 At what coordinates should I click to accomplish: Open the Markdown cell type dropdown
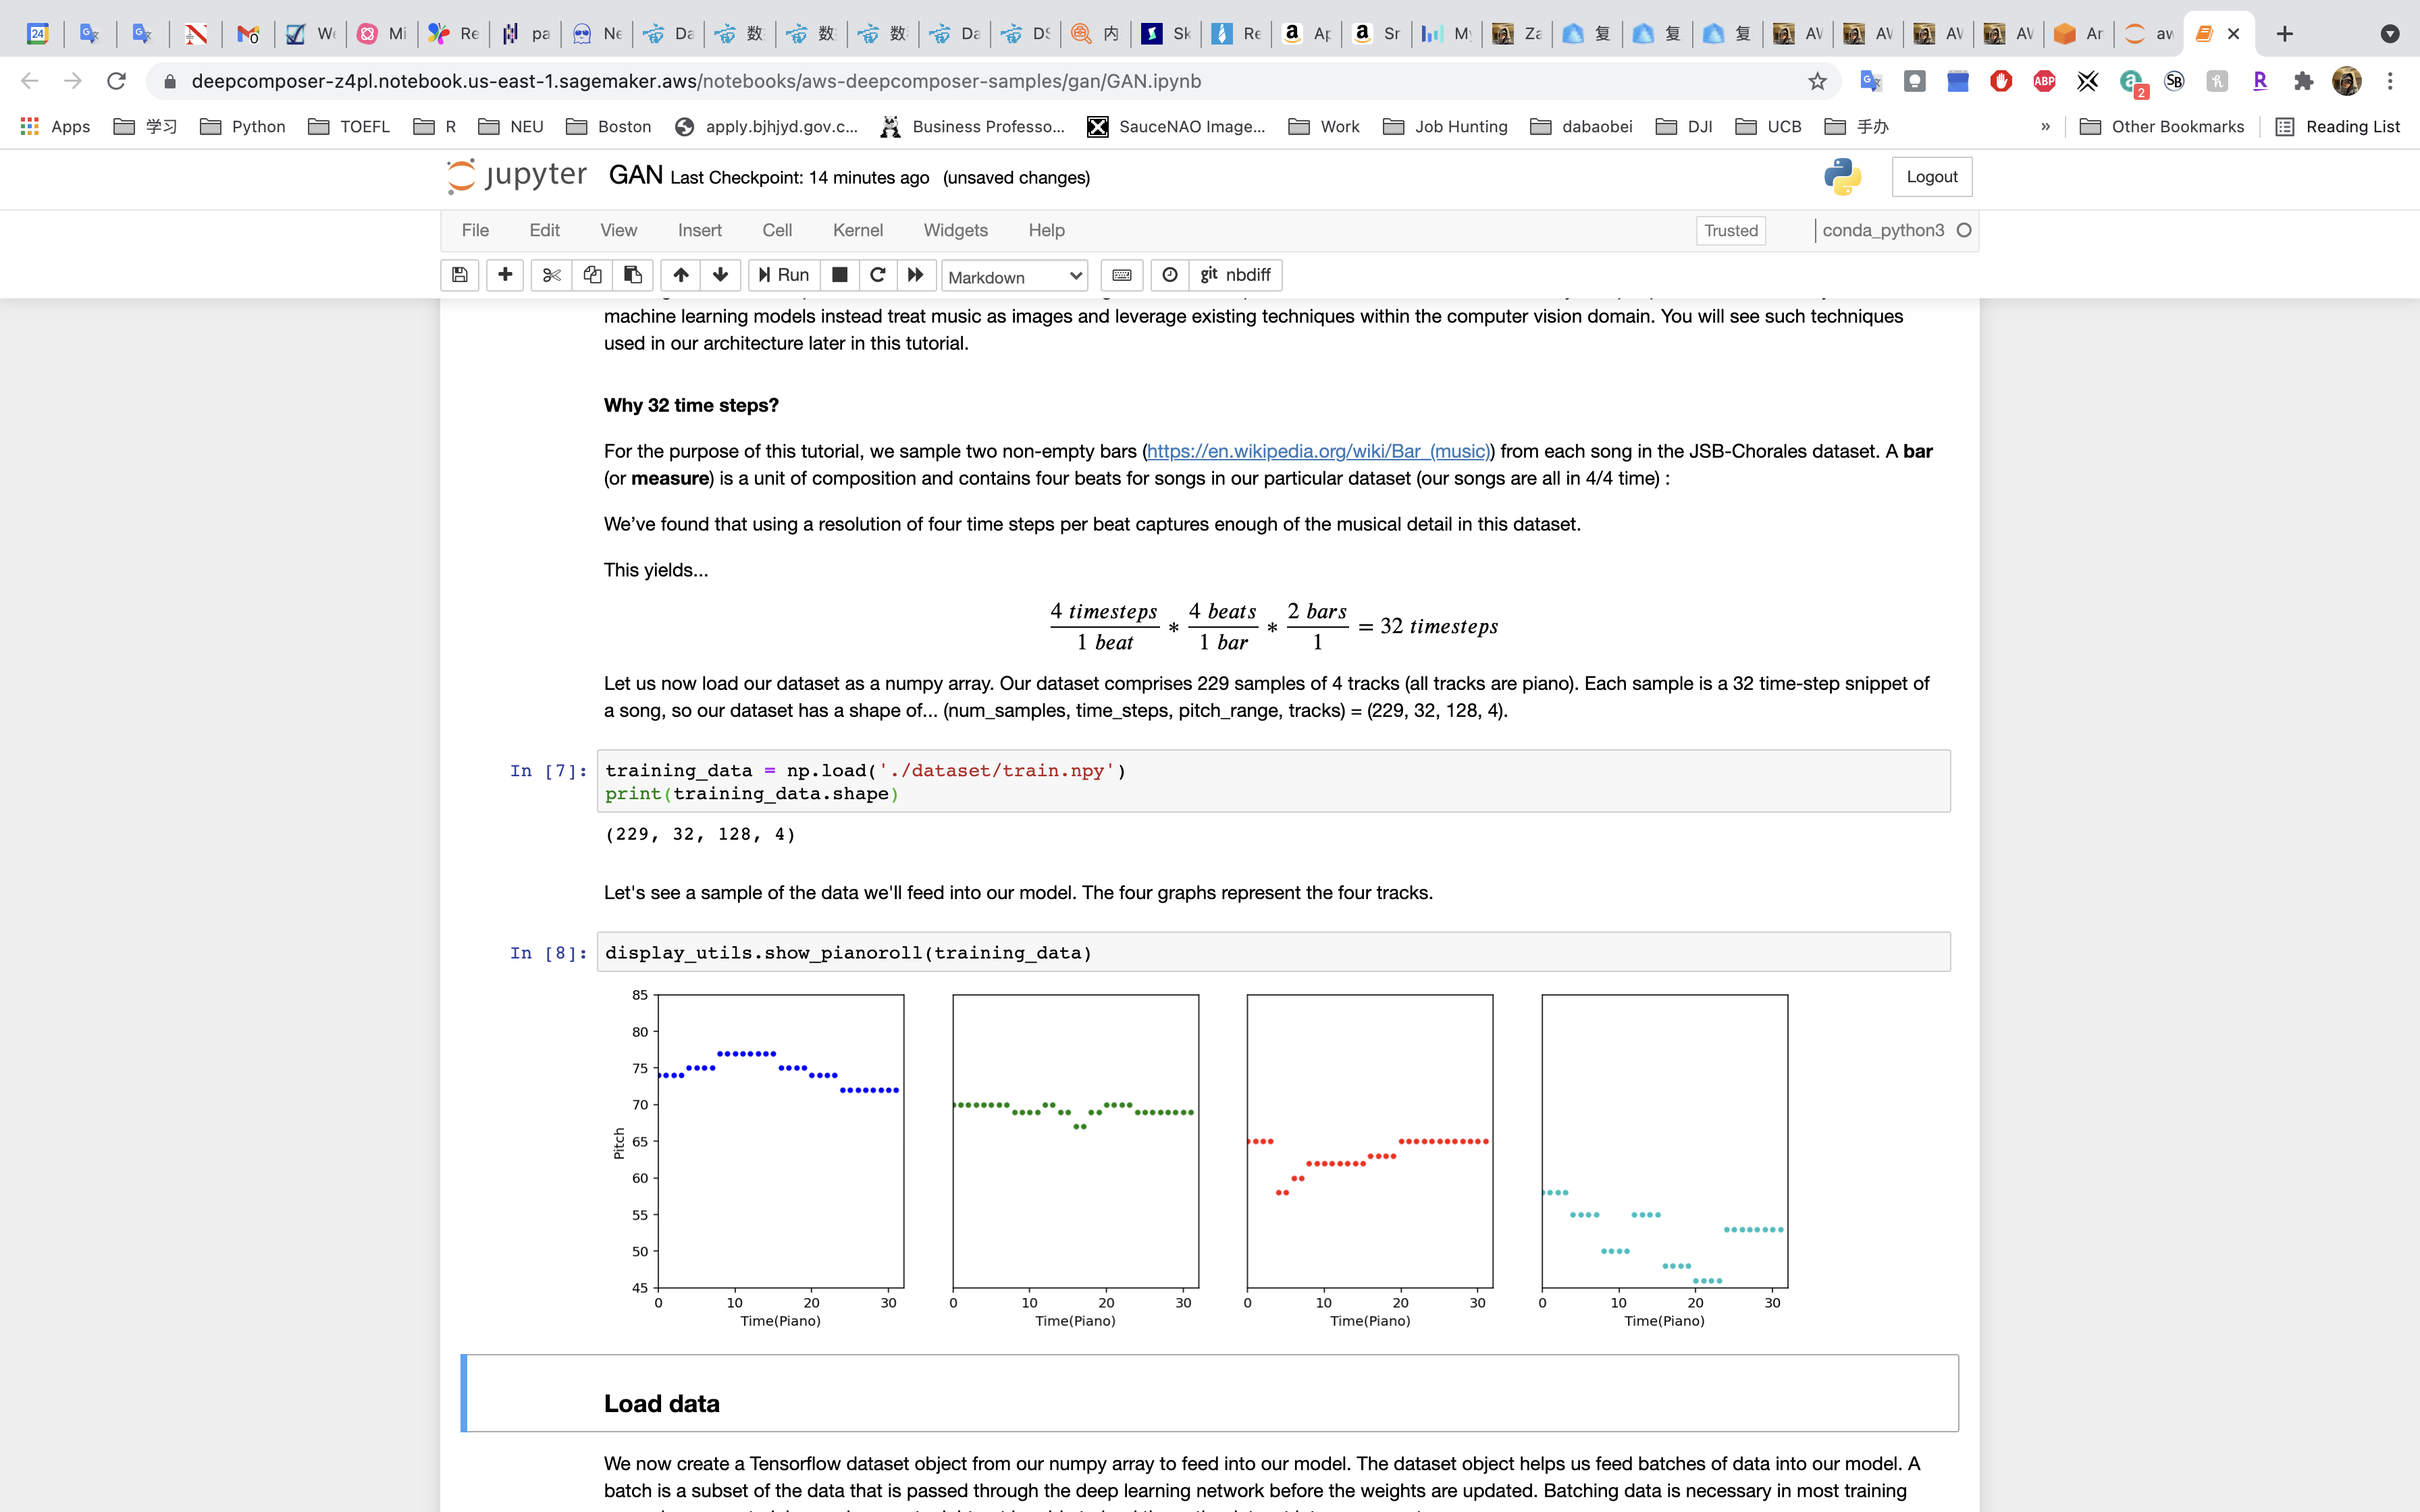pos(1014,277)
